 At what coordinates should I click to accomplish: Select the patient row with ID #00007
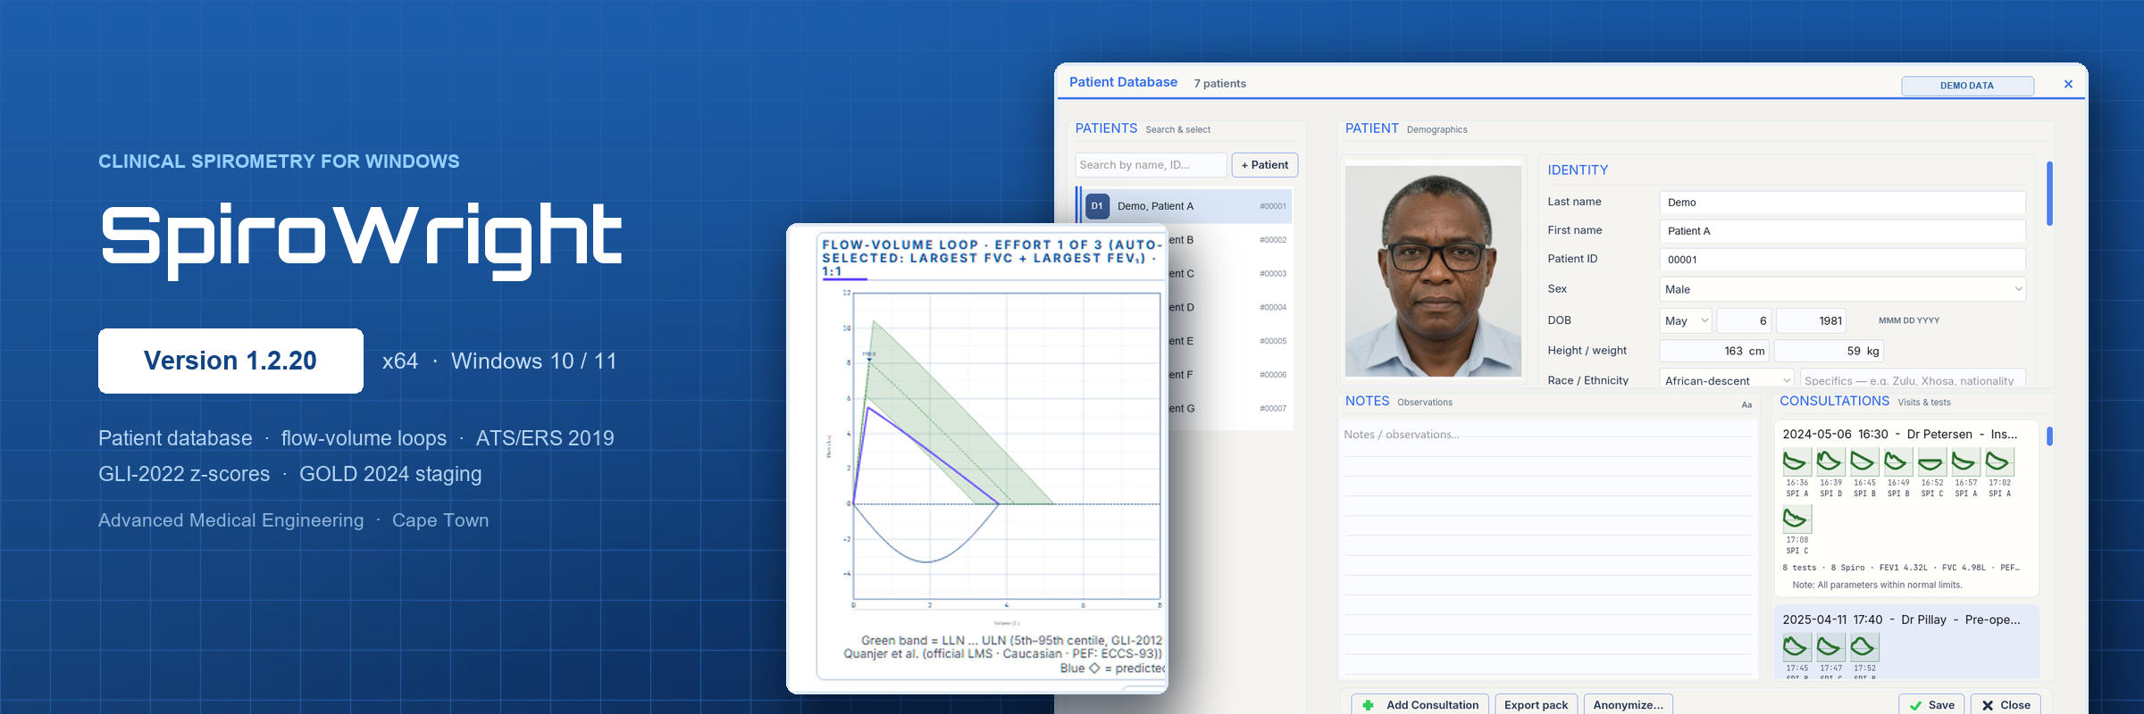(1229, 409)
